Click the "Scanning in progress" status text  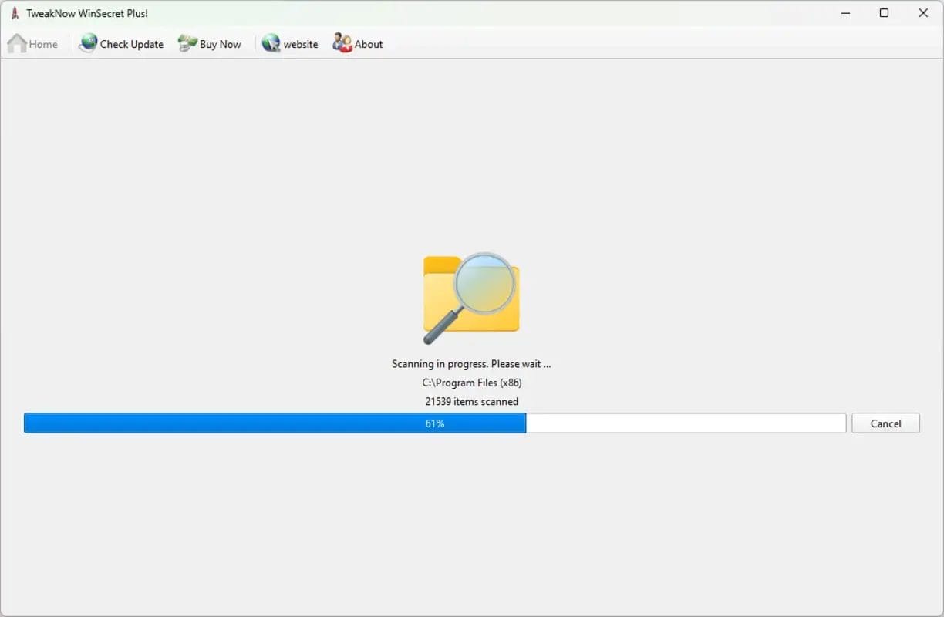(471, 364)
